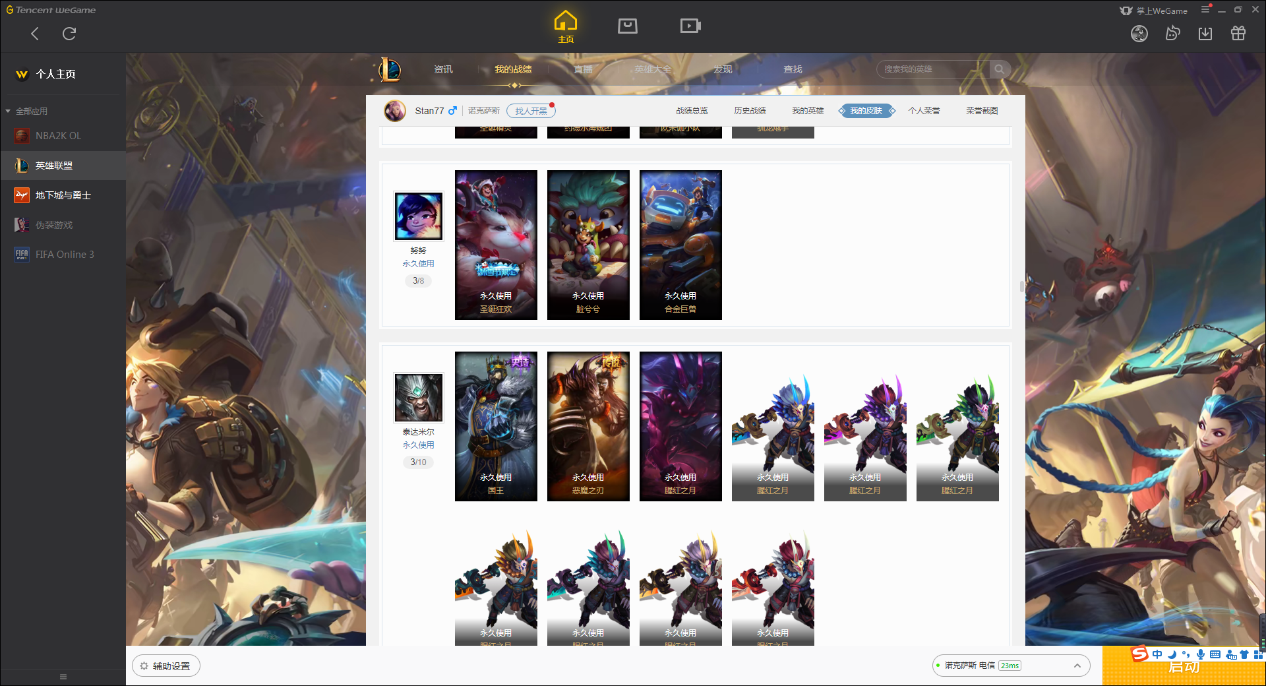Click Stan77 round profile avatar

(395, 111)
